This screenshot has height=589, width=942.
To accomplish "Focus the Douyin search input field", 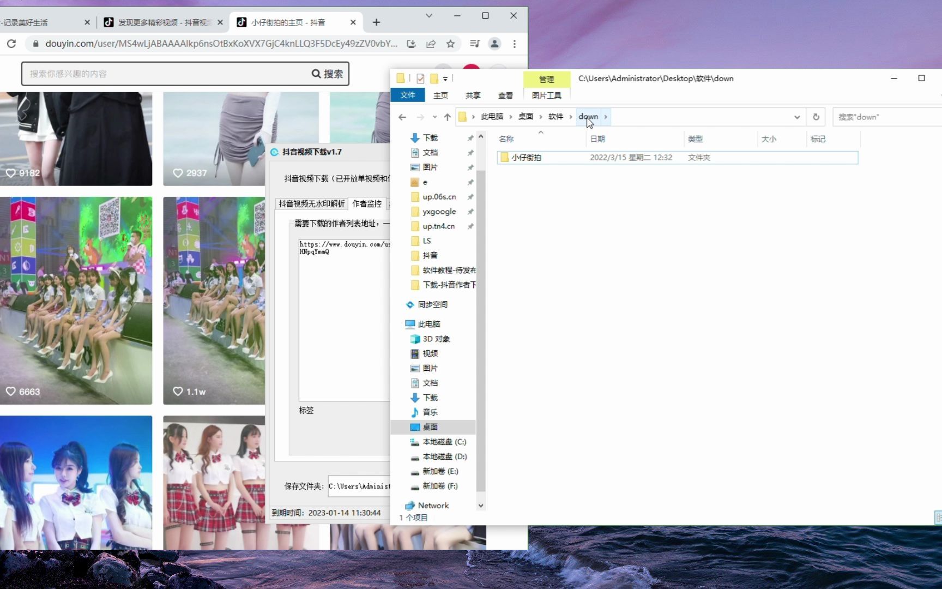I will pyautogui.click(x=166, y=74).
